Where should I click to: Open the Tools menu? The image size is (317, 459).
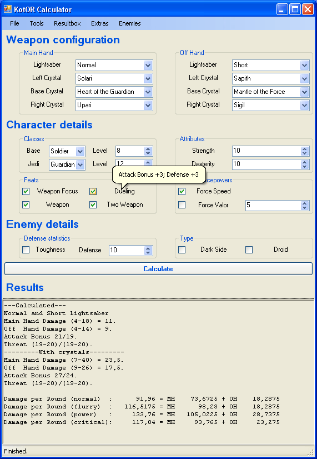(37, 23)
